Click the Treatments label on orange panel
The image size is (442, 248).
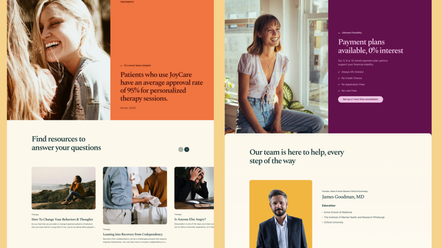[127, 2]
